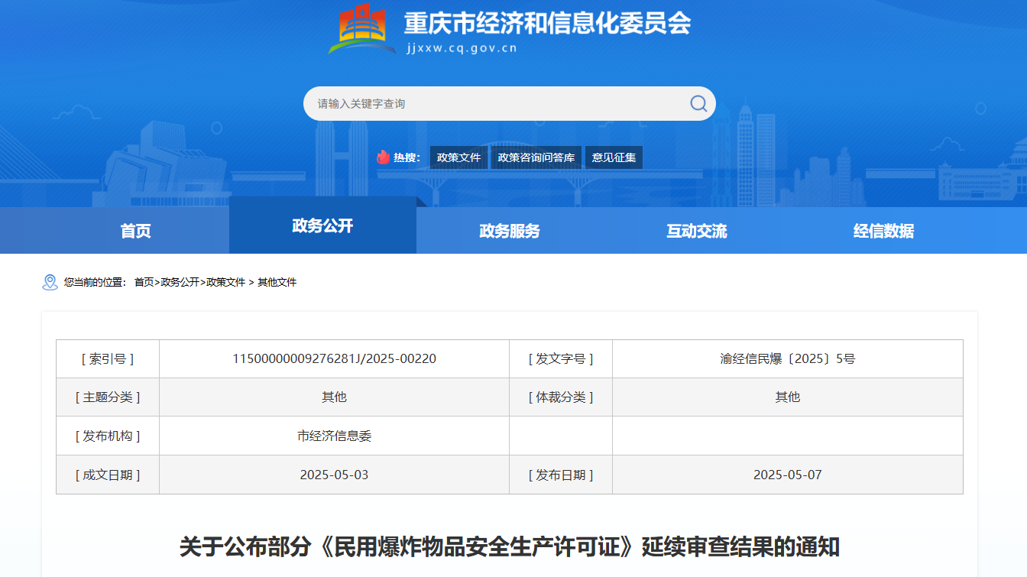This screenshot has height=577, width=1027.
Task: Click 政策文件 in the breadcrumb path
Action: (x=226, y=282)
